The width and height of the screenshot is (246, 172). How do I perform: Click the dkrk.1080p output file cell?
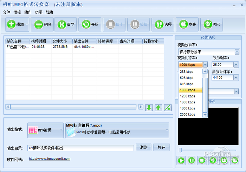84,47
